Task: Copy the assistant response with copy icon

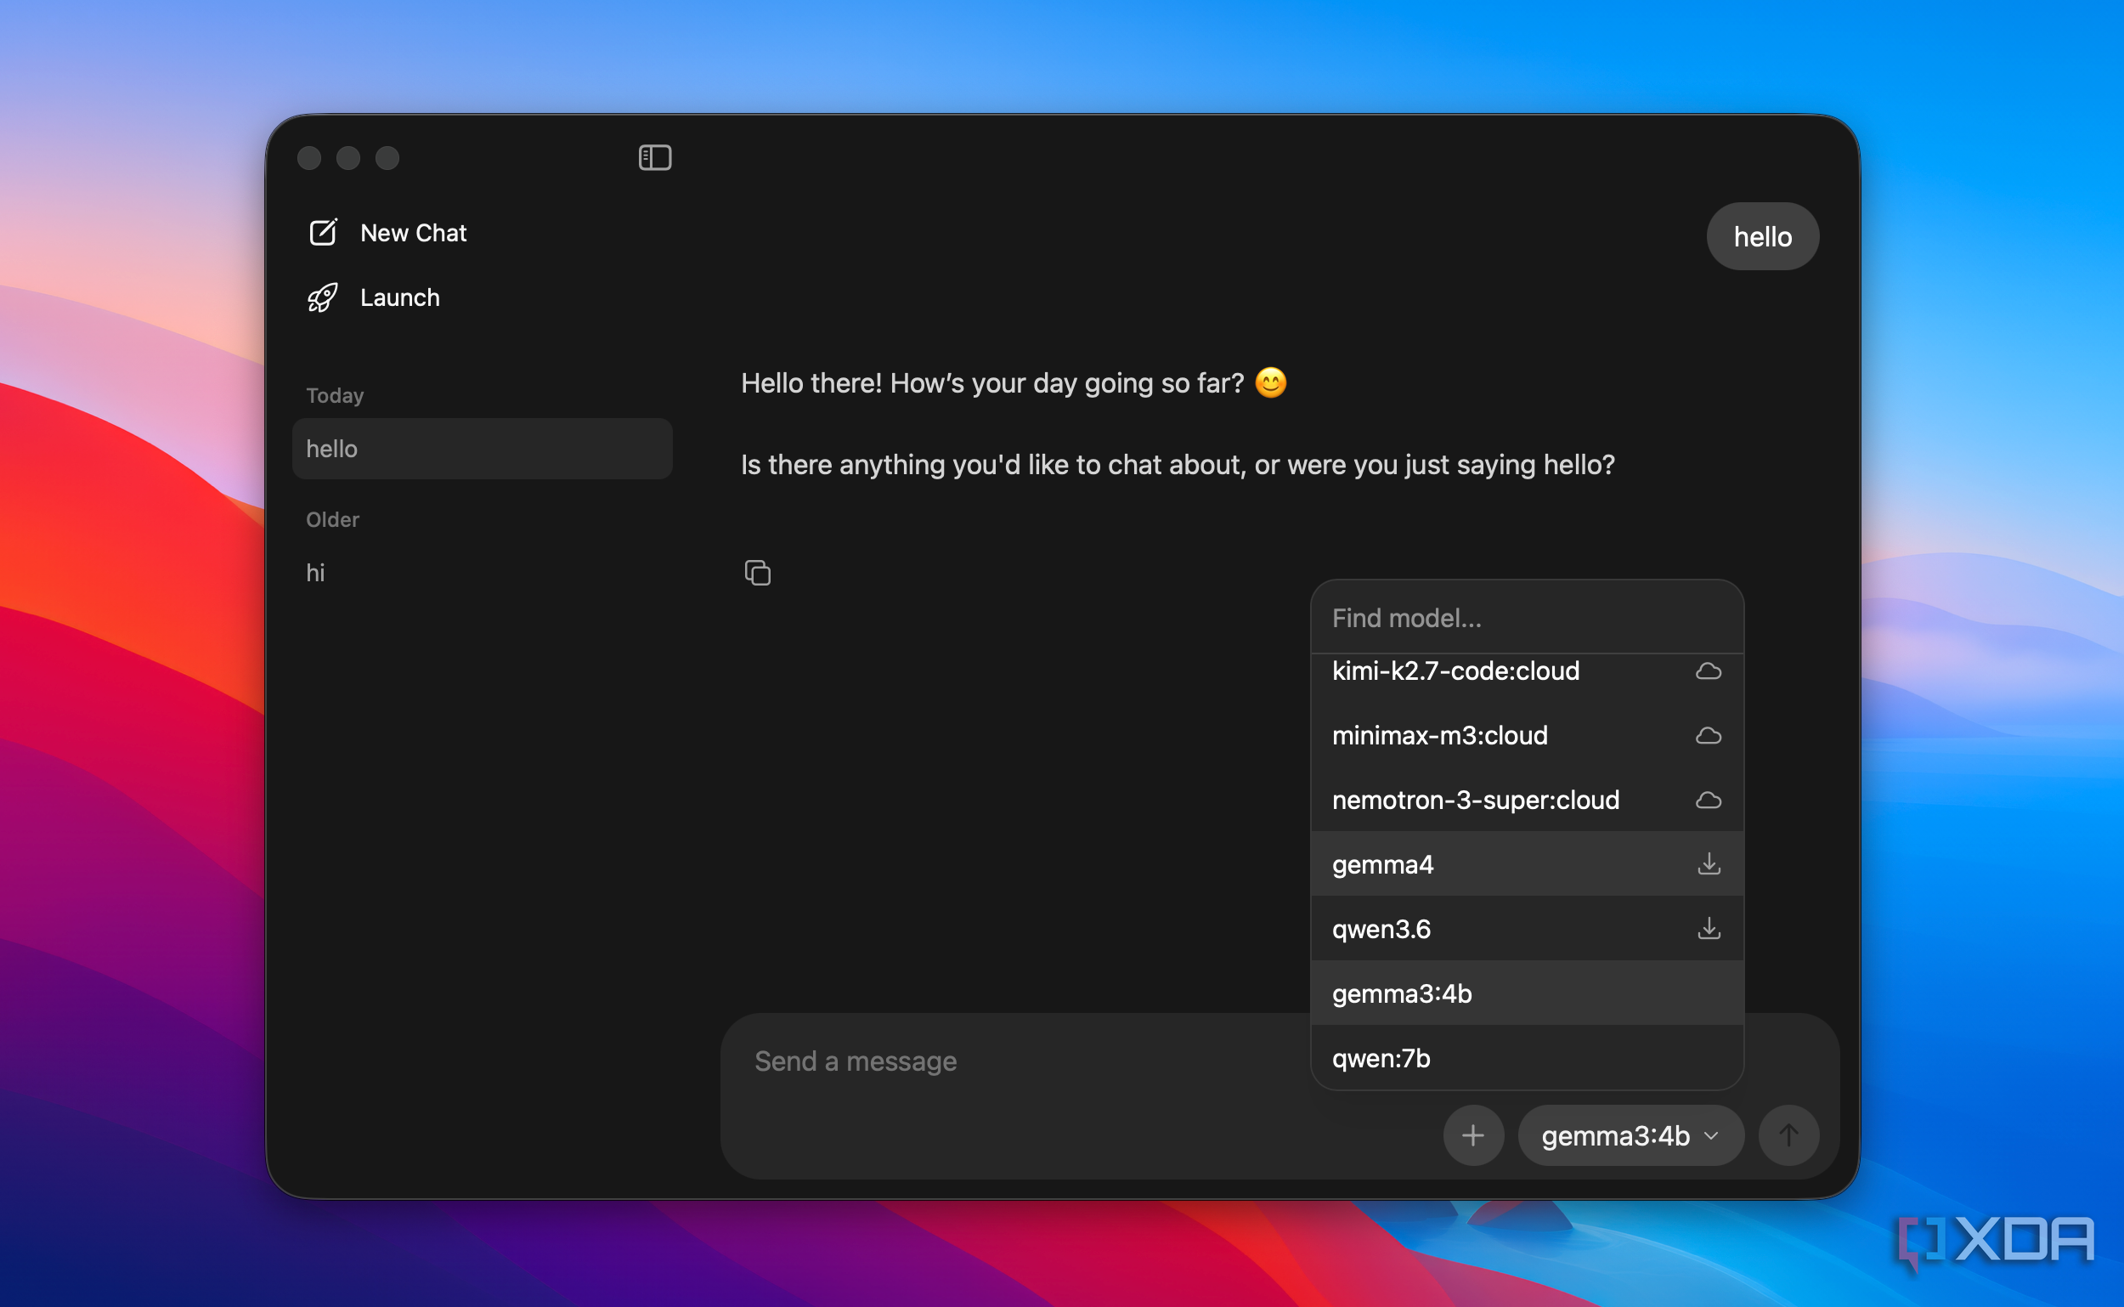Action: pos(757,572)
